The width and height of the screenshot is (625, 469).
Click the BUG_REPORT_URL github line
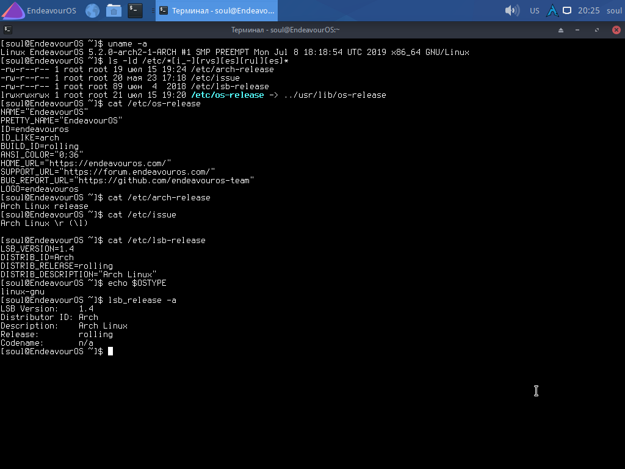(127, 181)
